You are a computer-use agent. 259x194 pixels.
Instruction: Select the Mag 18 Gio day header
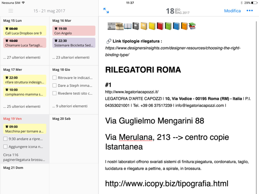(61, 70)
